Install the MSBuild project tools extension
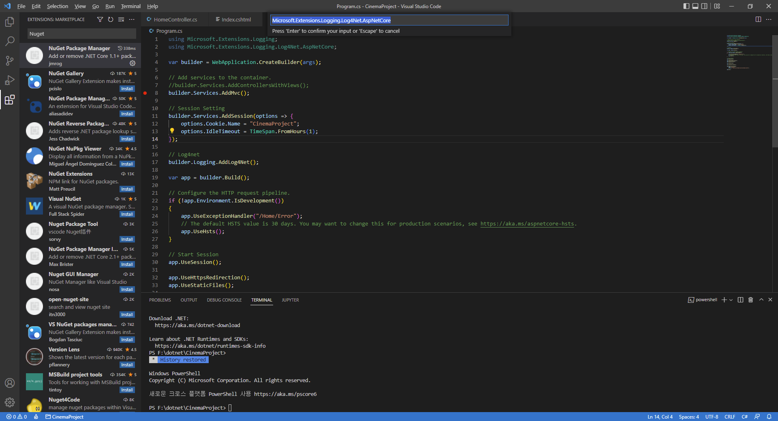 [127, 390]
